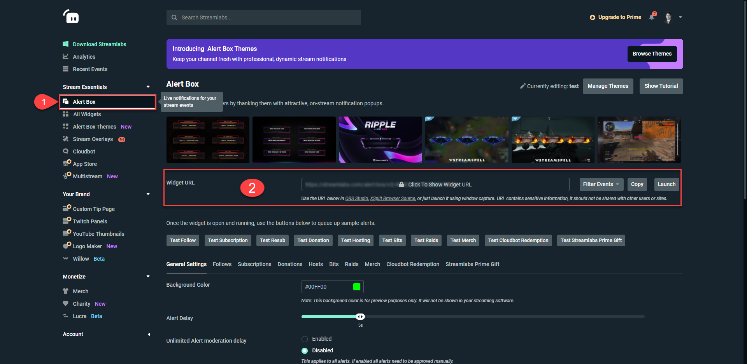The image size is (747, 364).
Task: Click the Show Tutorial button
Action: click(x=661, y=86)
